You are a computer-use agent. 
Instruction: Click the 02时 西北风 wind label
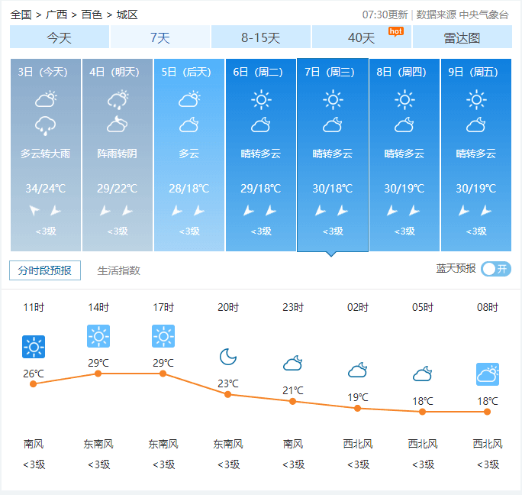(358, 444)
